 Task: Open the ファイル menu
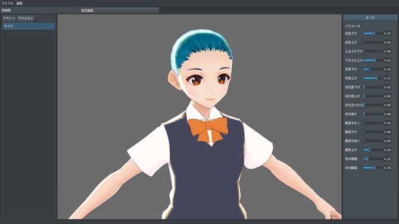coord(7,4)
